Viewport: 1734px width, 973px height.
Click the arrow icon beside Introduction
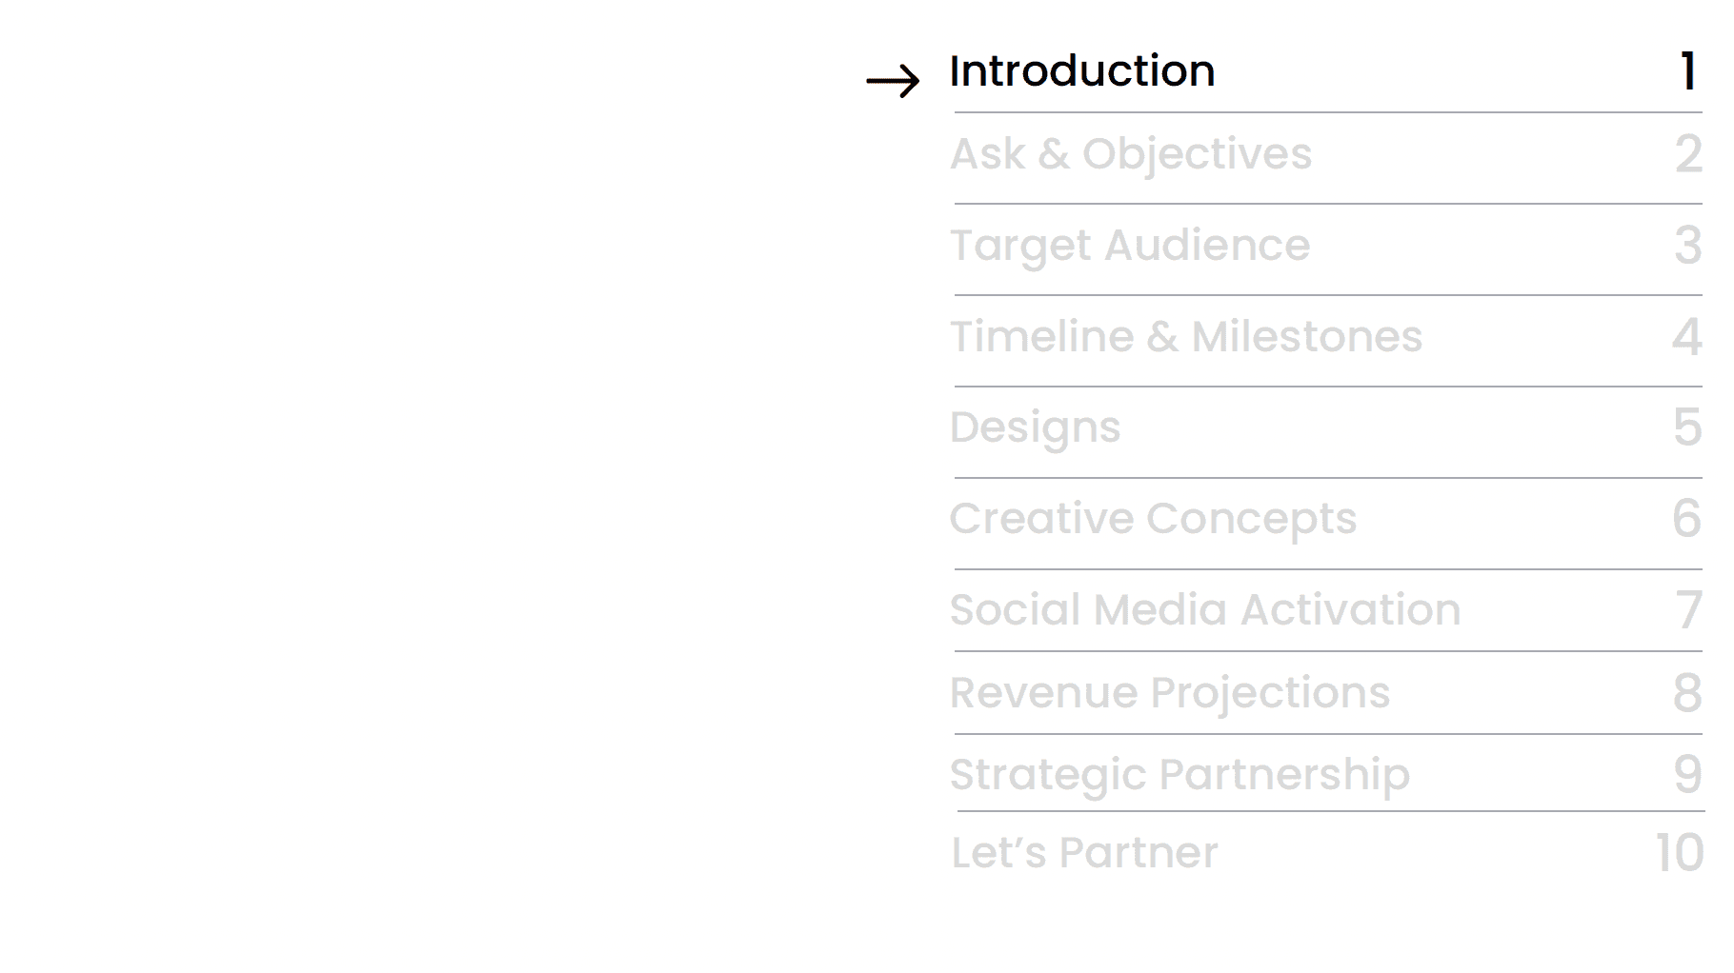click(x=893, y=81)
